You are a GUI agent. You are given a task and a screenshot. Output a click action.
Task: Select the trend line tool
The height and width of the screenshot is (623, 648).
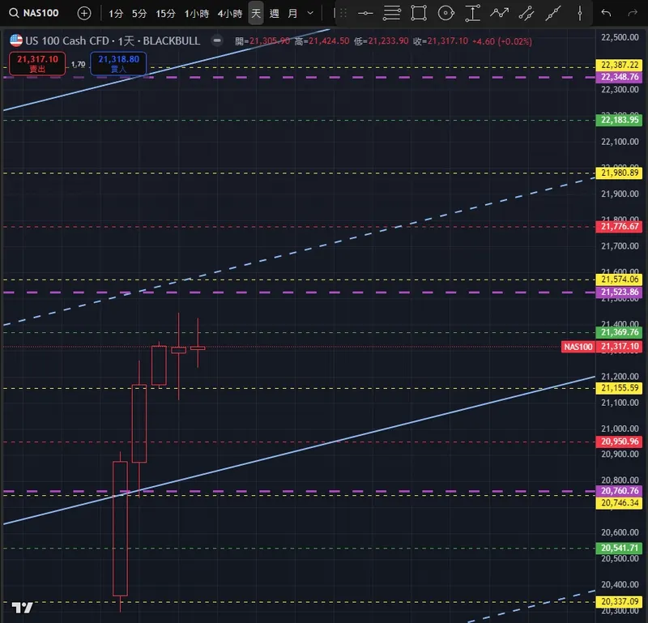click(x=553, y=13)
